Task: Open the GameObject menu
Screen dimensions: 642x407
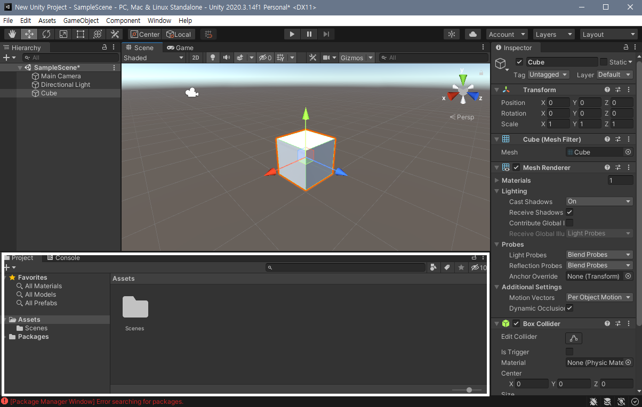Action: coord(81,20)
